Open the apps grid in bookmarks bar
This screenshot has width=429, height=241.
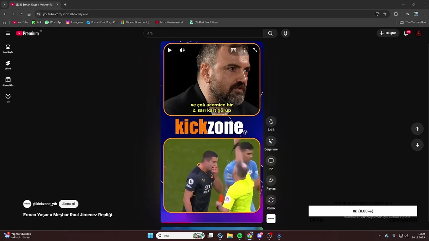click(4, 22)
